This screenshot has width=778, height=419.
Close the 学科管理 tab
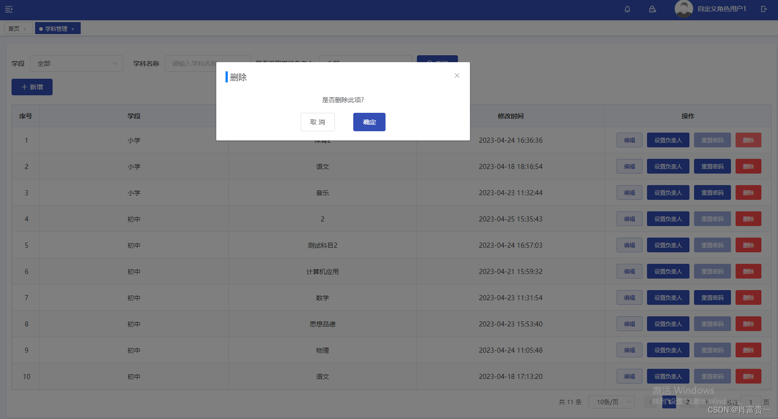click(x=73, y=29)
